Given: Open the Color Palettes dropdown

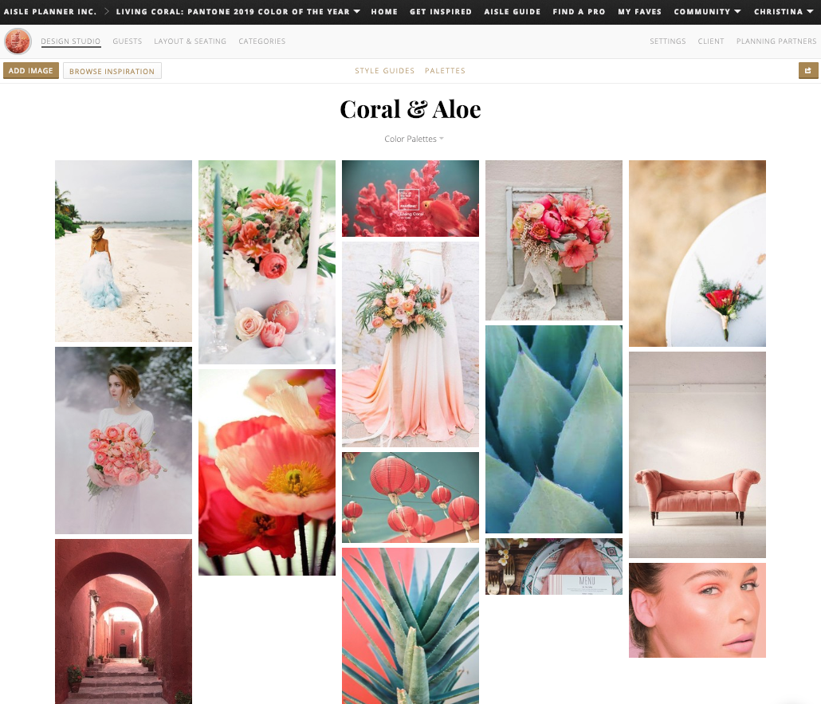Looking at the screenshot, I should 414,138.
